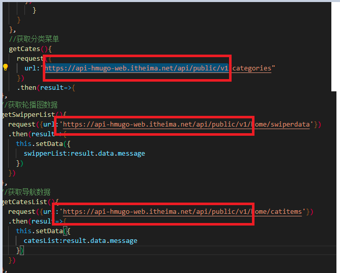Click the getSwipperList function name
Image resolution: width=340 pixels, height=273 pixels.
tap(29, 114)
